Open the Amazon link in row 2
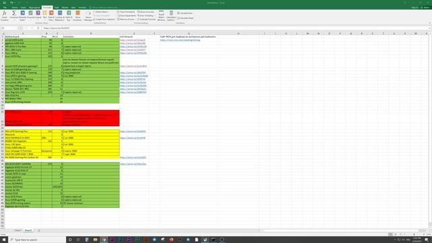The height and width of the screenshot is (243, 432). [x=132, y=40]
